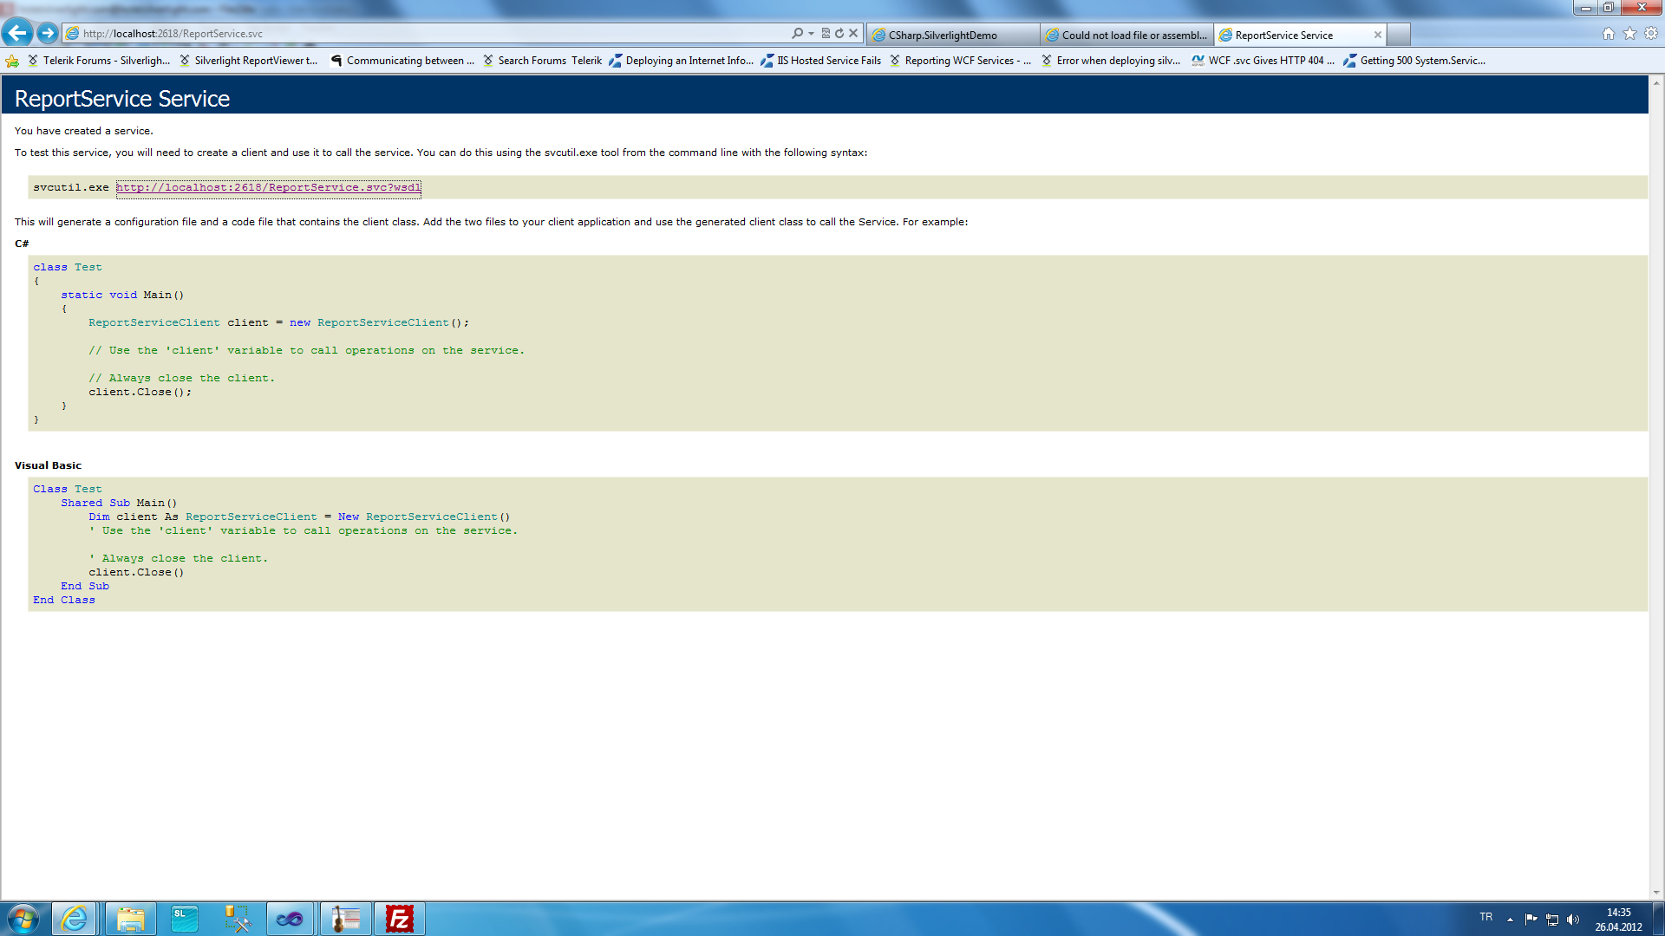Open FileZilla from the taskbar
This screenshot has height=936, width=1665.
[399, 919]
